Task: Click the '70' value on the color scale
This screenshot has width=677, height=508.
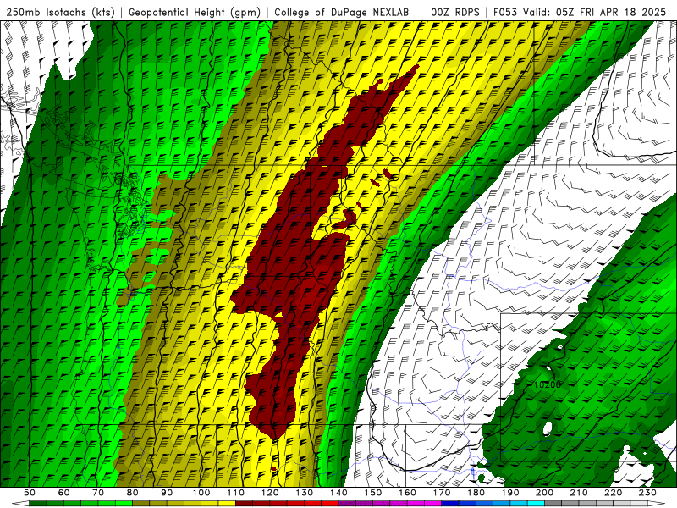Action: pyautogui.click(x=98, y=493)
